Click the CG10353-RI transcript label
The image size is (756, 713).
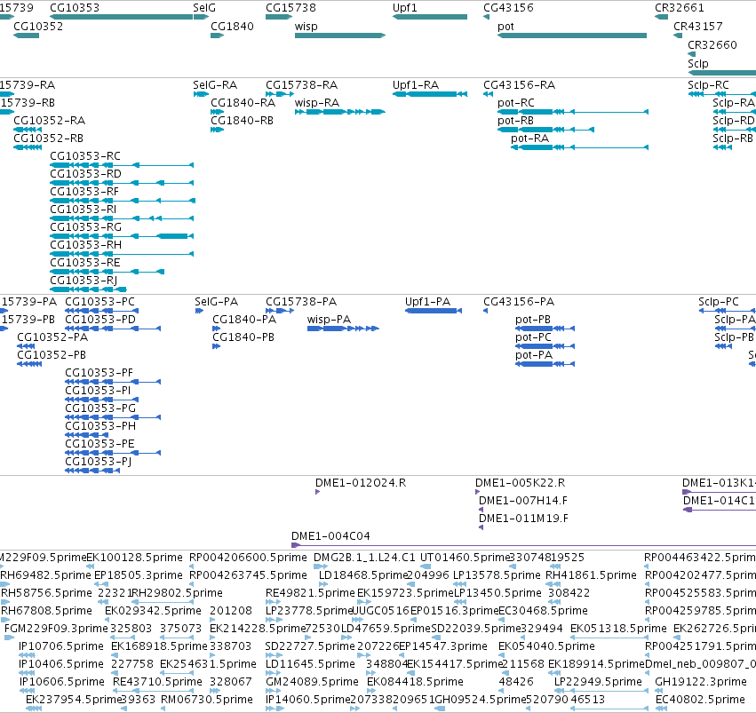point(83,210)
